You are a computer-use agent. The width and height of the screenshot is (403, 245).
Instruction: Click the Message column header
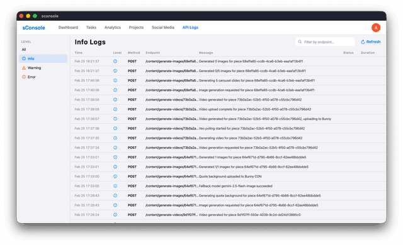point(206,53)
